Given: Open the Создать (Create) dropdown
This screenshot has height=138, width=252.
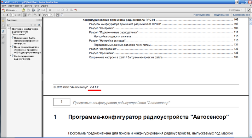Looking at the screenshot, I should [10, 10].
